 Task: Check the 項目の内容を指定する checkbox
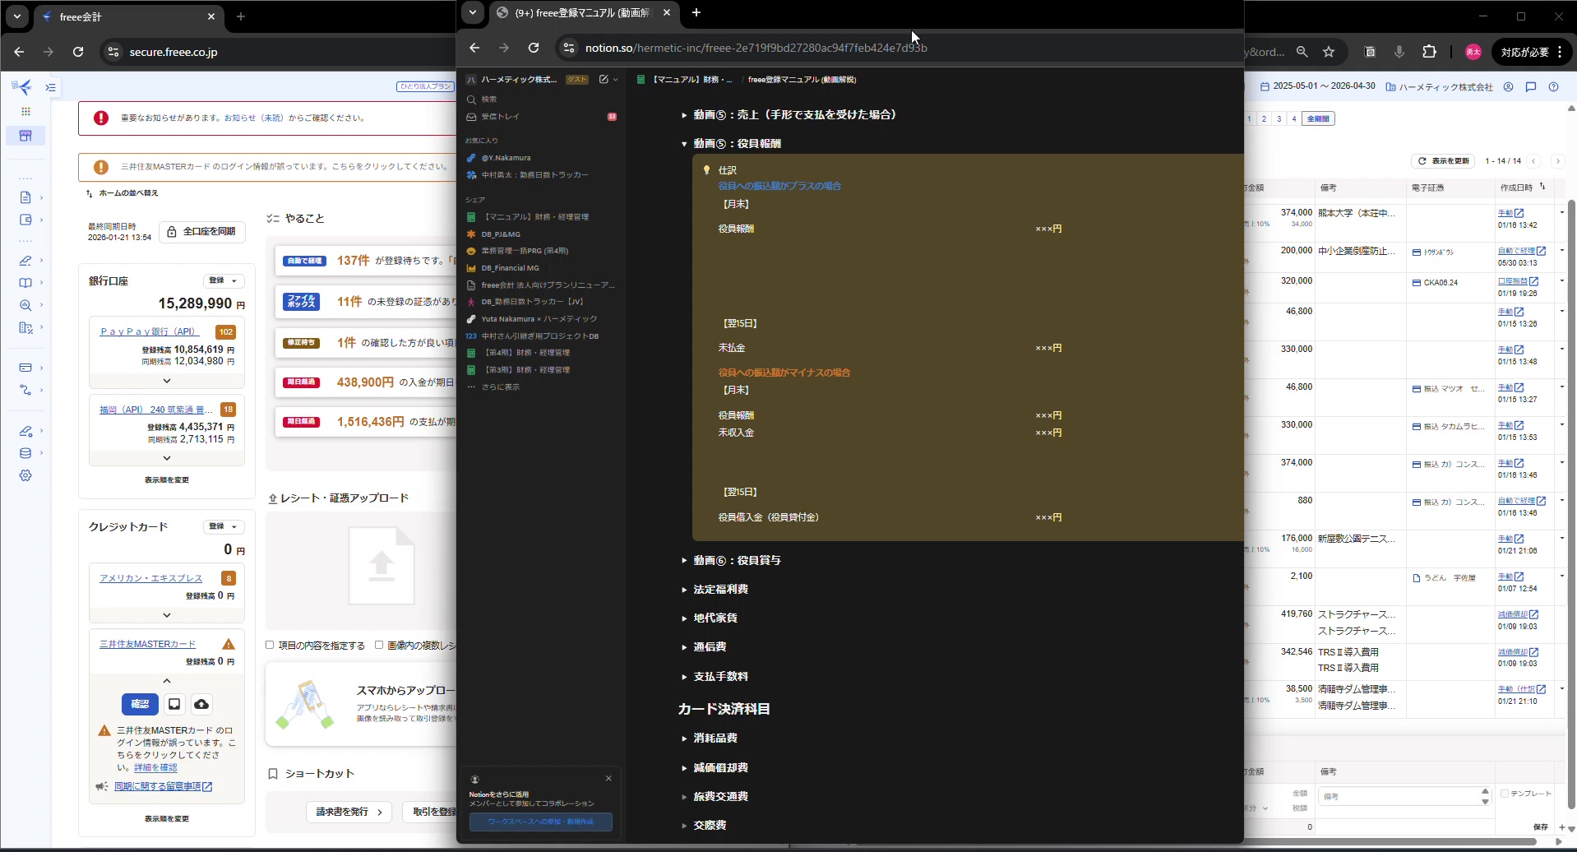(270, 646)
